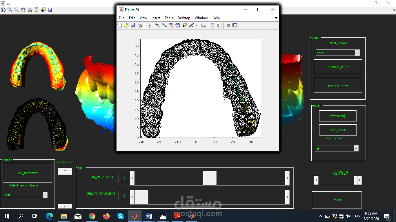Image resolution: width=396 pixels, height=222 pixels.
Task: Click ALPHA slider thumb
Action: pos(356,180)
